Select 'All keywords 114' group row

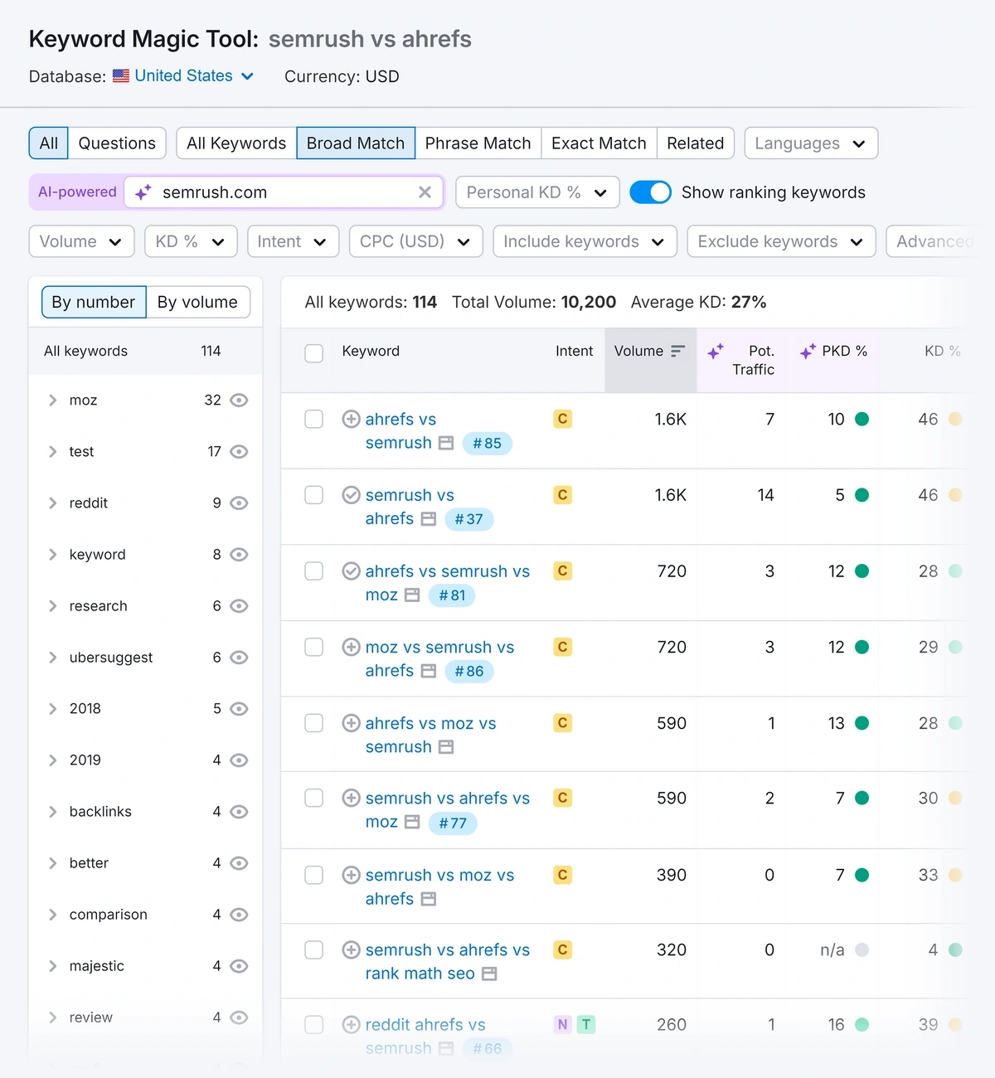click(x=146, y=351)
